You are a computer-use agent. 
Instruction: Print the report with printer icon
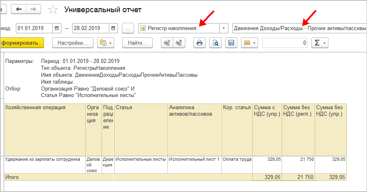click(200, 43)
